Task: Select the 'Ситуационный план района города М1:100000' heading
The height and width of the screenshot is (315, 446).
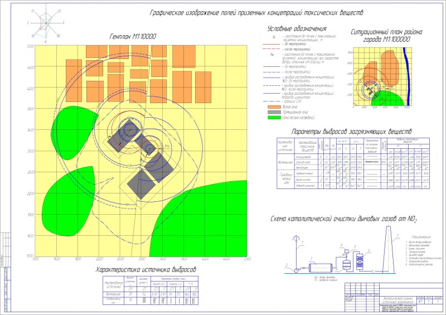Action: 386,36
